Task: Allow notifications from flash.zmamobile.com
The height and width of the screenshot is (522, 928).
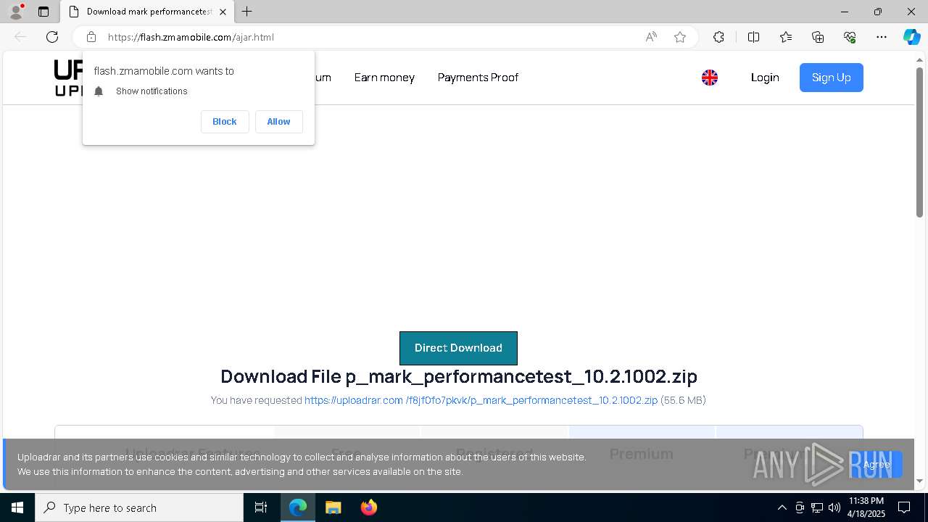Action: [x=278, y=122]
